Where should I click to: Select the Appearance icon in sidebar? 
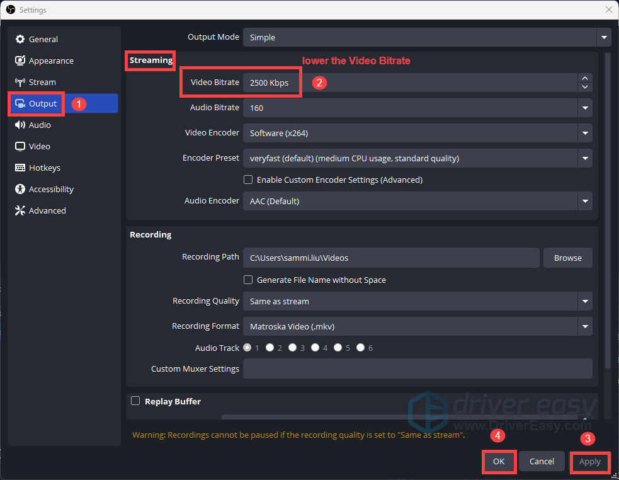pos(20,60)
